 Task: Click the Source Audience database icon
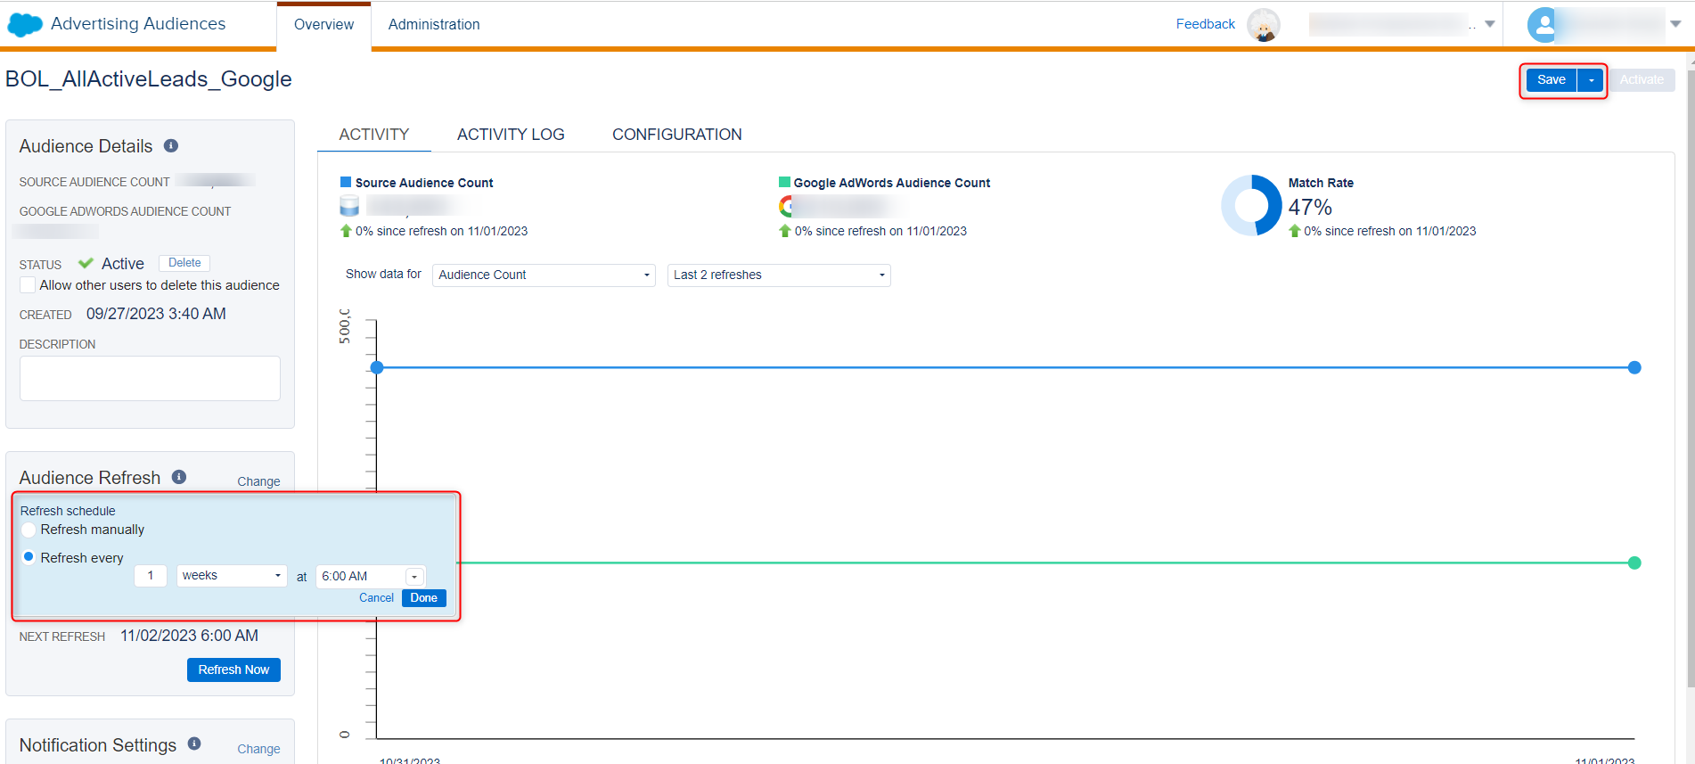point(349,206)
